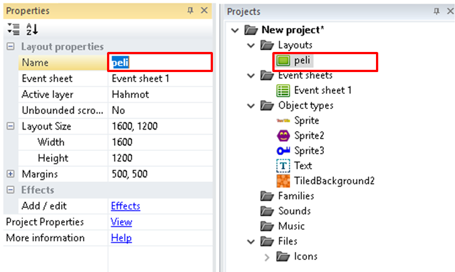455x272 pixels.
Task: Click the Event sheet 1 icon
Action: [x=284, y=90]
